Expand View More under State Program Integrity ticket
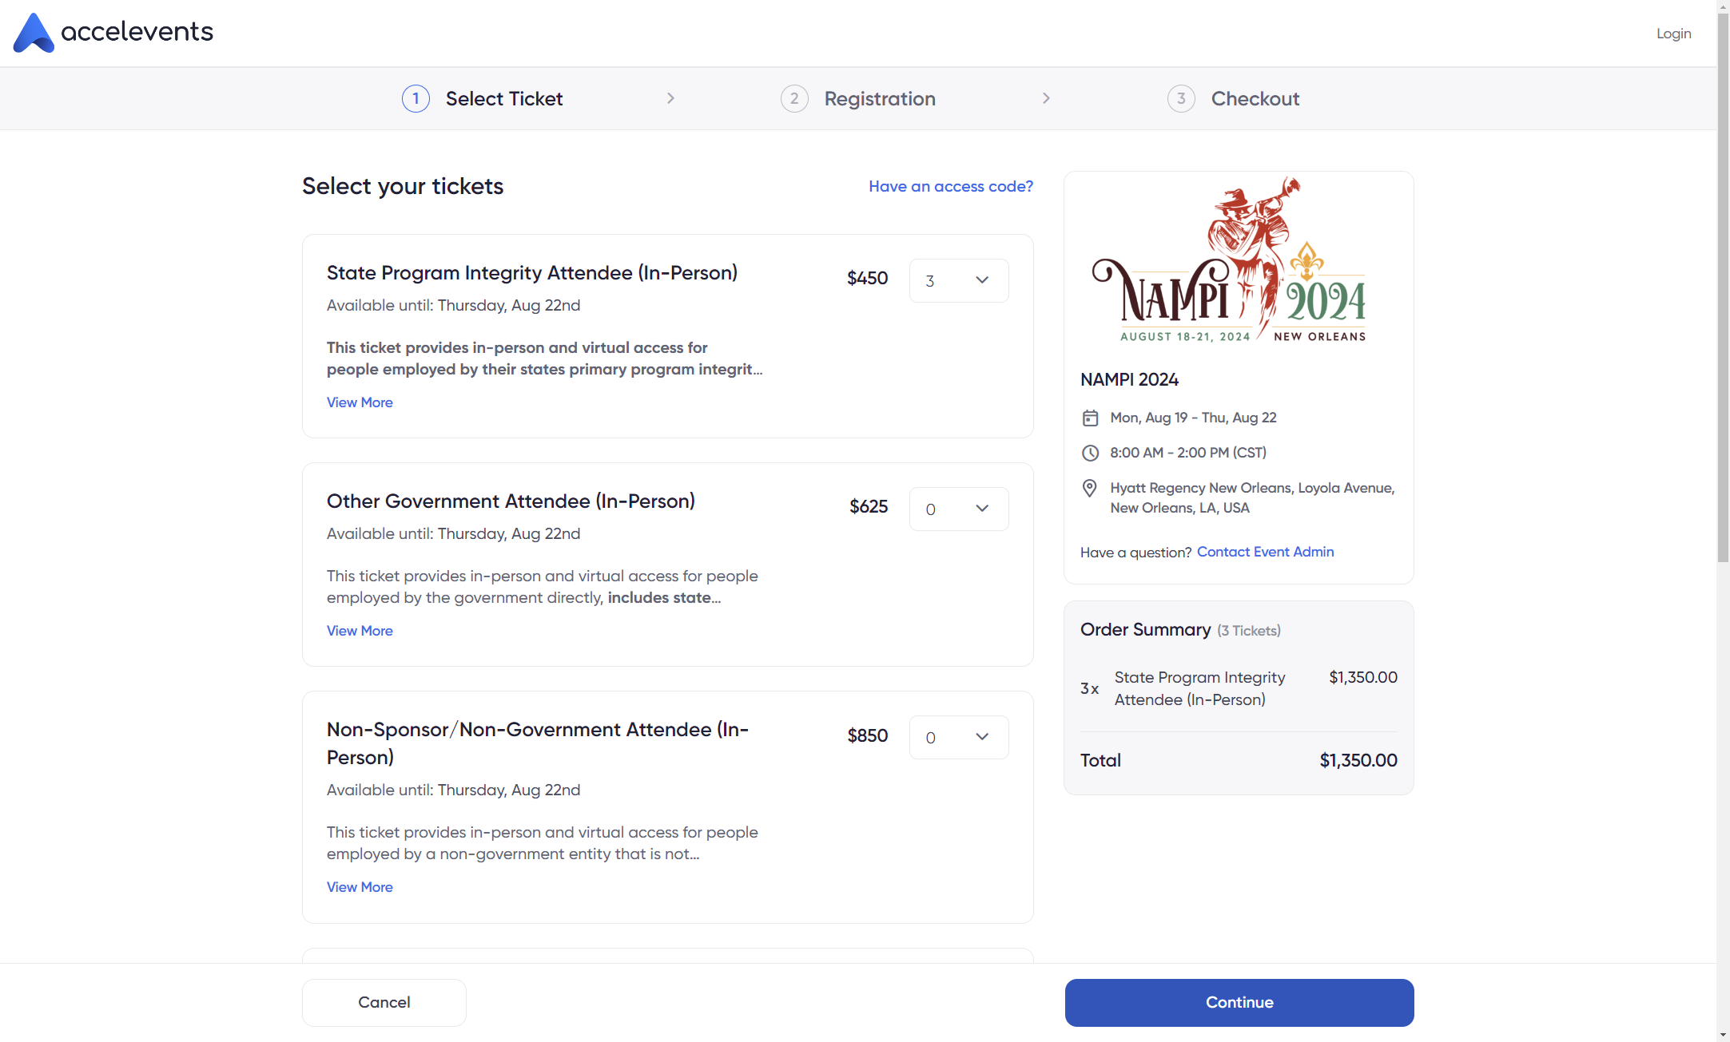The width and height of the screenshot is (1730, 1042). (x=360, y=402)
